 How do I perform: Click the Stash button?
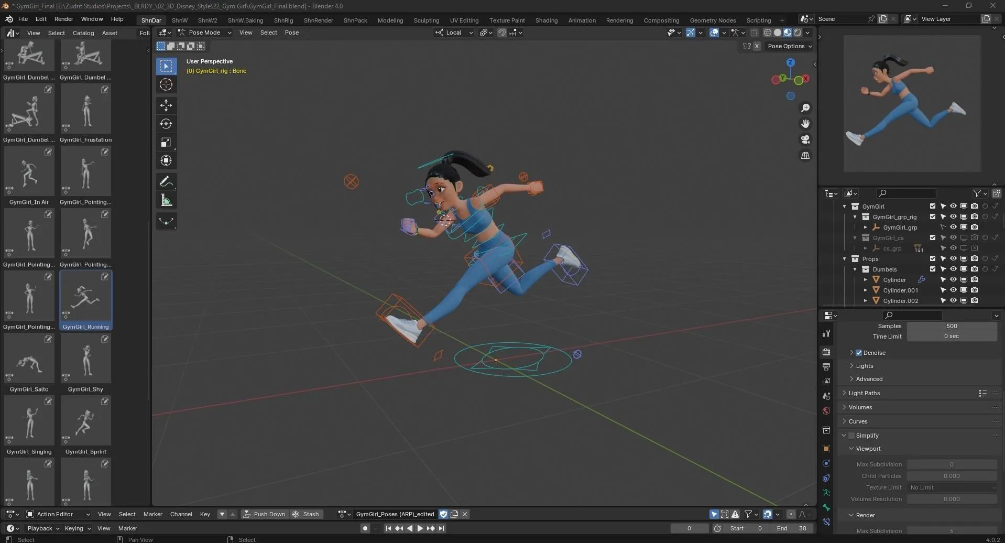(x=306, y=514)
